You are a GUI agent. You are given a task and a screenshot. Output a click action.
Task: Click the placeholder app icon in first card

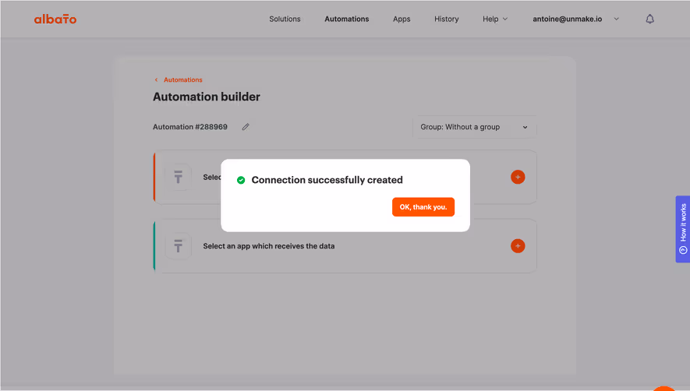coord(179,177)
